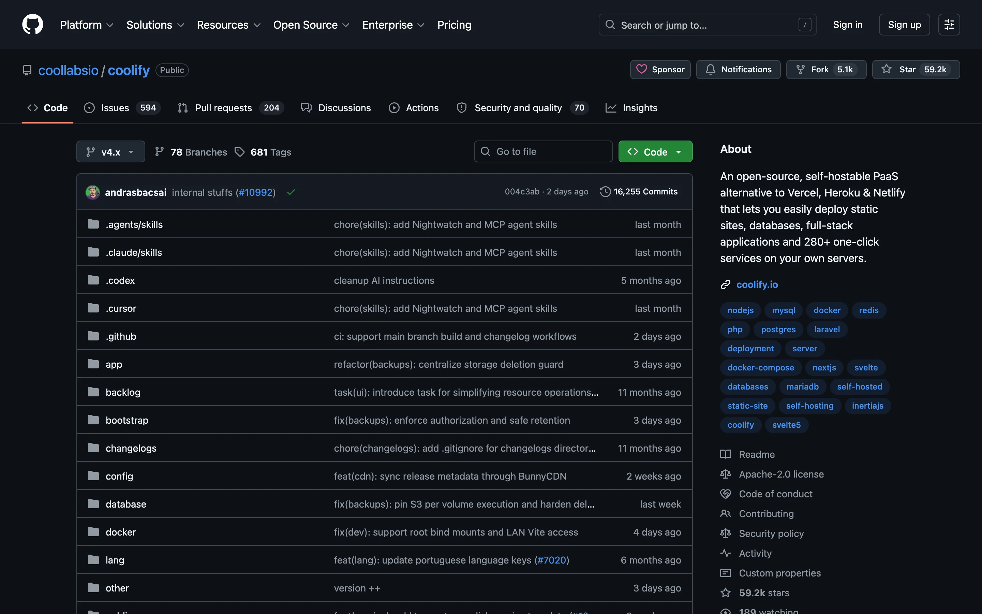Expand the Open Source menu

coord(311,25)
